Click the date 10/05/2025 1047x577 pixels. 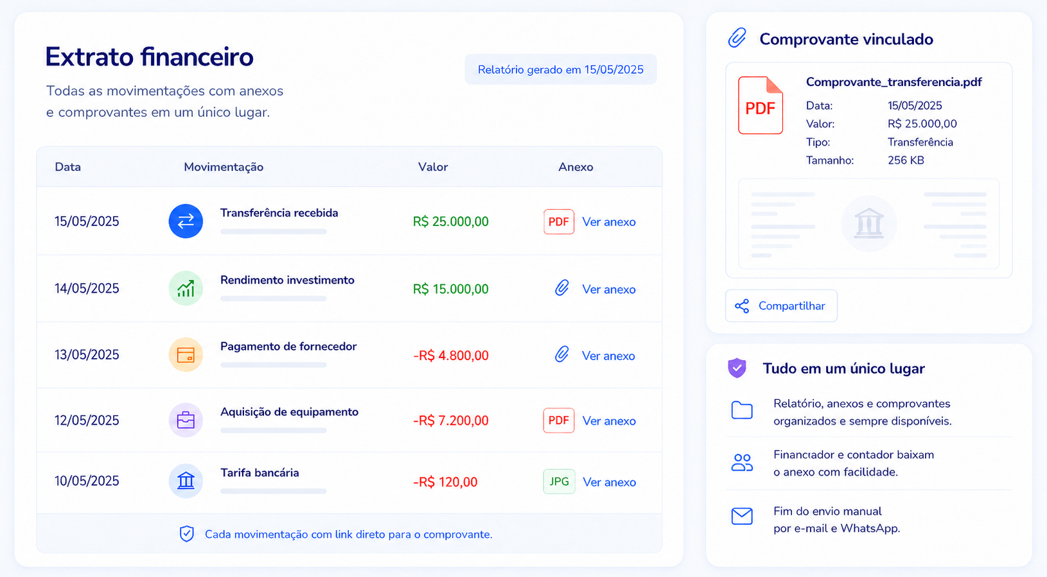pos(87,481)
